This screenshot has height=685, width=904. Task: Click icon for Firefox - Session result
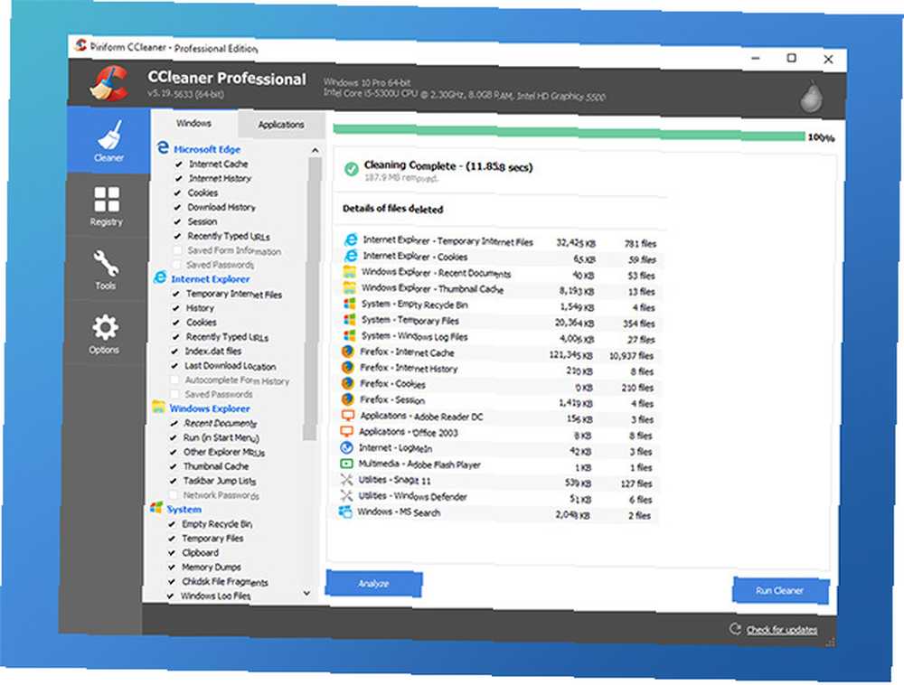click(348, 399)
